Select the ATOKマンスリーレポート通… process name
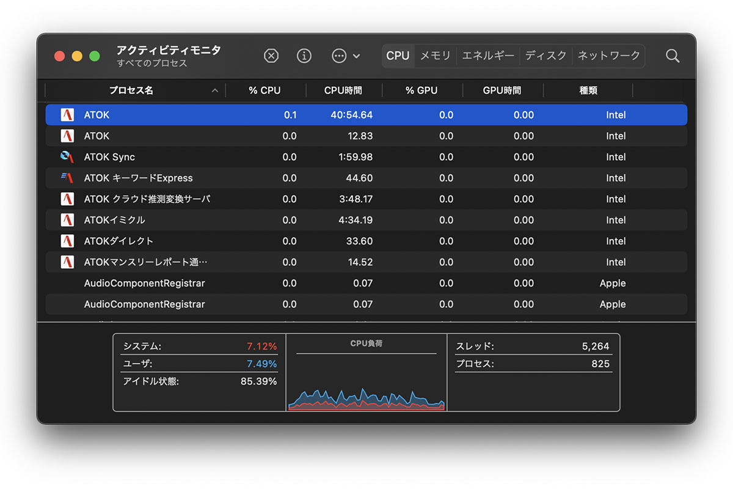 pos(145,262)
